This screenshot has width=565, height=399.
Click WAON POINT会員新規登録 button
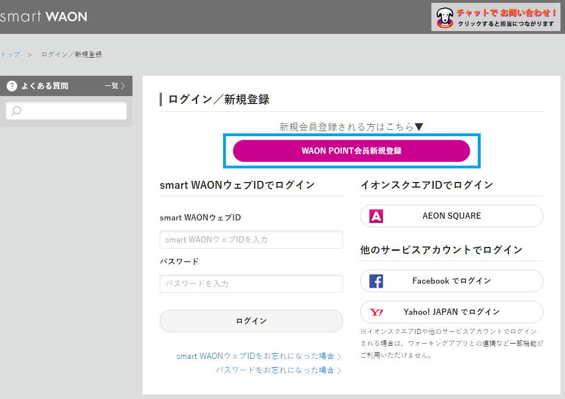click(x=352, y=151)
